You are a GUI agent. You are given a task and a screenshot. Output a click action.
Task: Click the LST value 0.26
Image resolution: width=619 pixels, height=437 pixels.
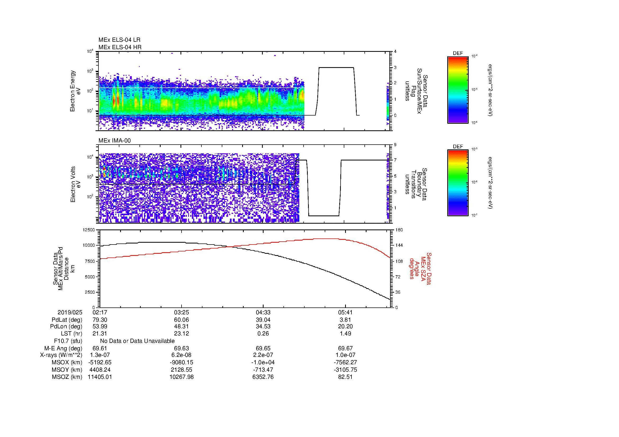(x=263, y=334)
